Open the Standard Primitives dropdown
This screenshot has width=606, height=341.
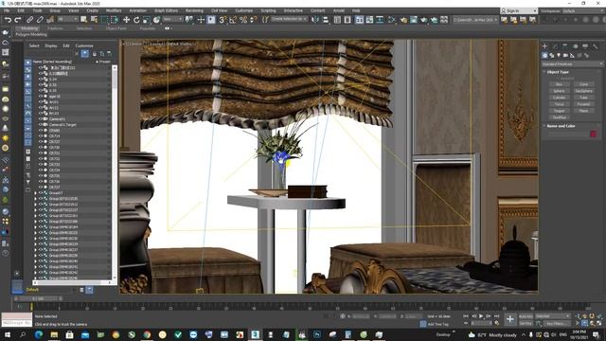point(572,63)
